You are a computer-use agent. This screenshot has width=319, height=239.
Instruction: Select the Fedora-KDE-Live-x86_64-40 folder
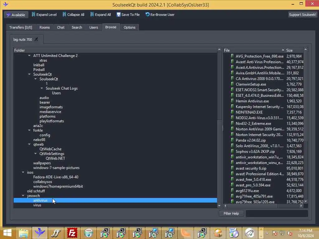point(56,177)
